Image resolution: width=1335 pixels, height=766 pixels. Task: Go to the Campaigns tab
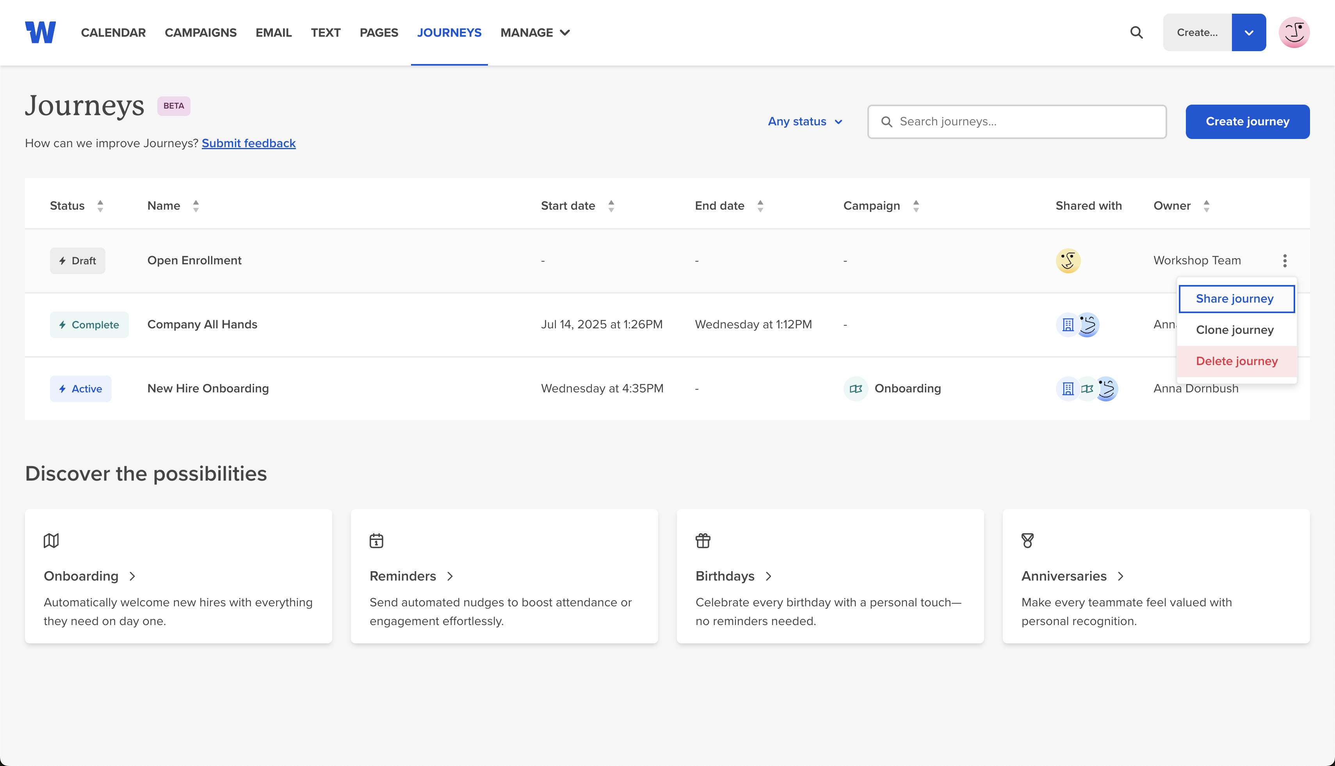200,33
